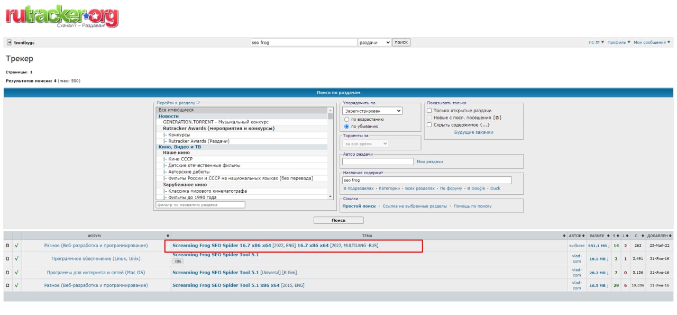
Task: Click the 'По форуму' search link
Action: 451,188
